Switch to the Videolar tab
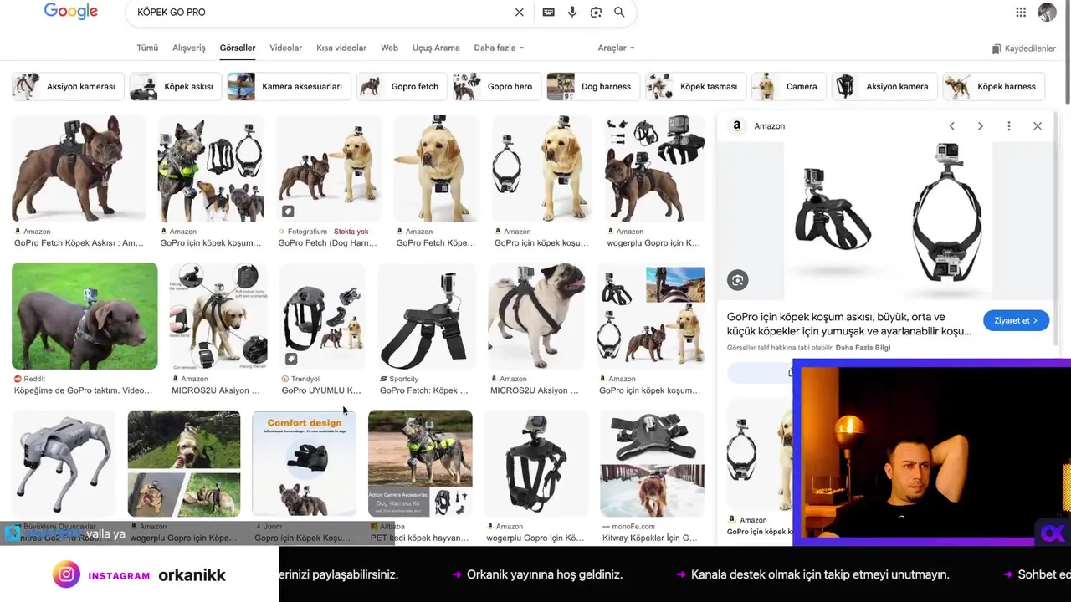Image resolution: width=1071 pixels, height=602 pixels. tap(285, 48)
